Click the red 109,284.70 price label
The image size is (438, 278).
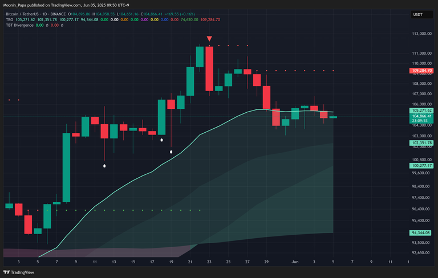click(x=422, y=71)
